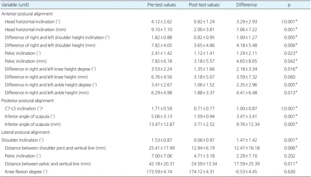311x177 pixels.
Task: Select the 'Anterior postural alignment' section heading
Action: pos(27,14)
